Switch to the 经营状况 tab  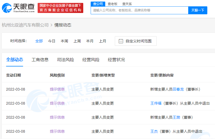coord(116,60)
